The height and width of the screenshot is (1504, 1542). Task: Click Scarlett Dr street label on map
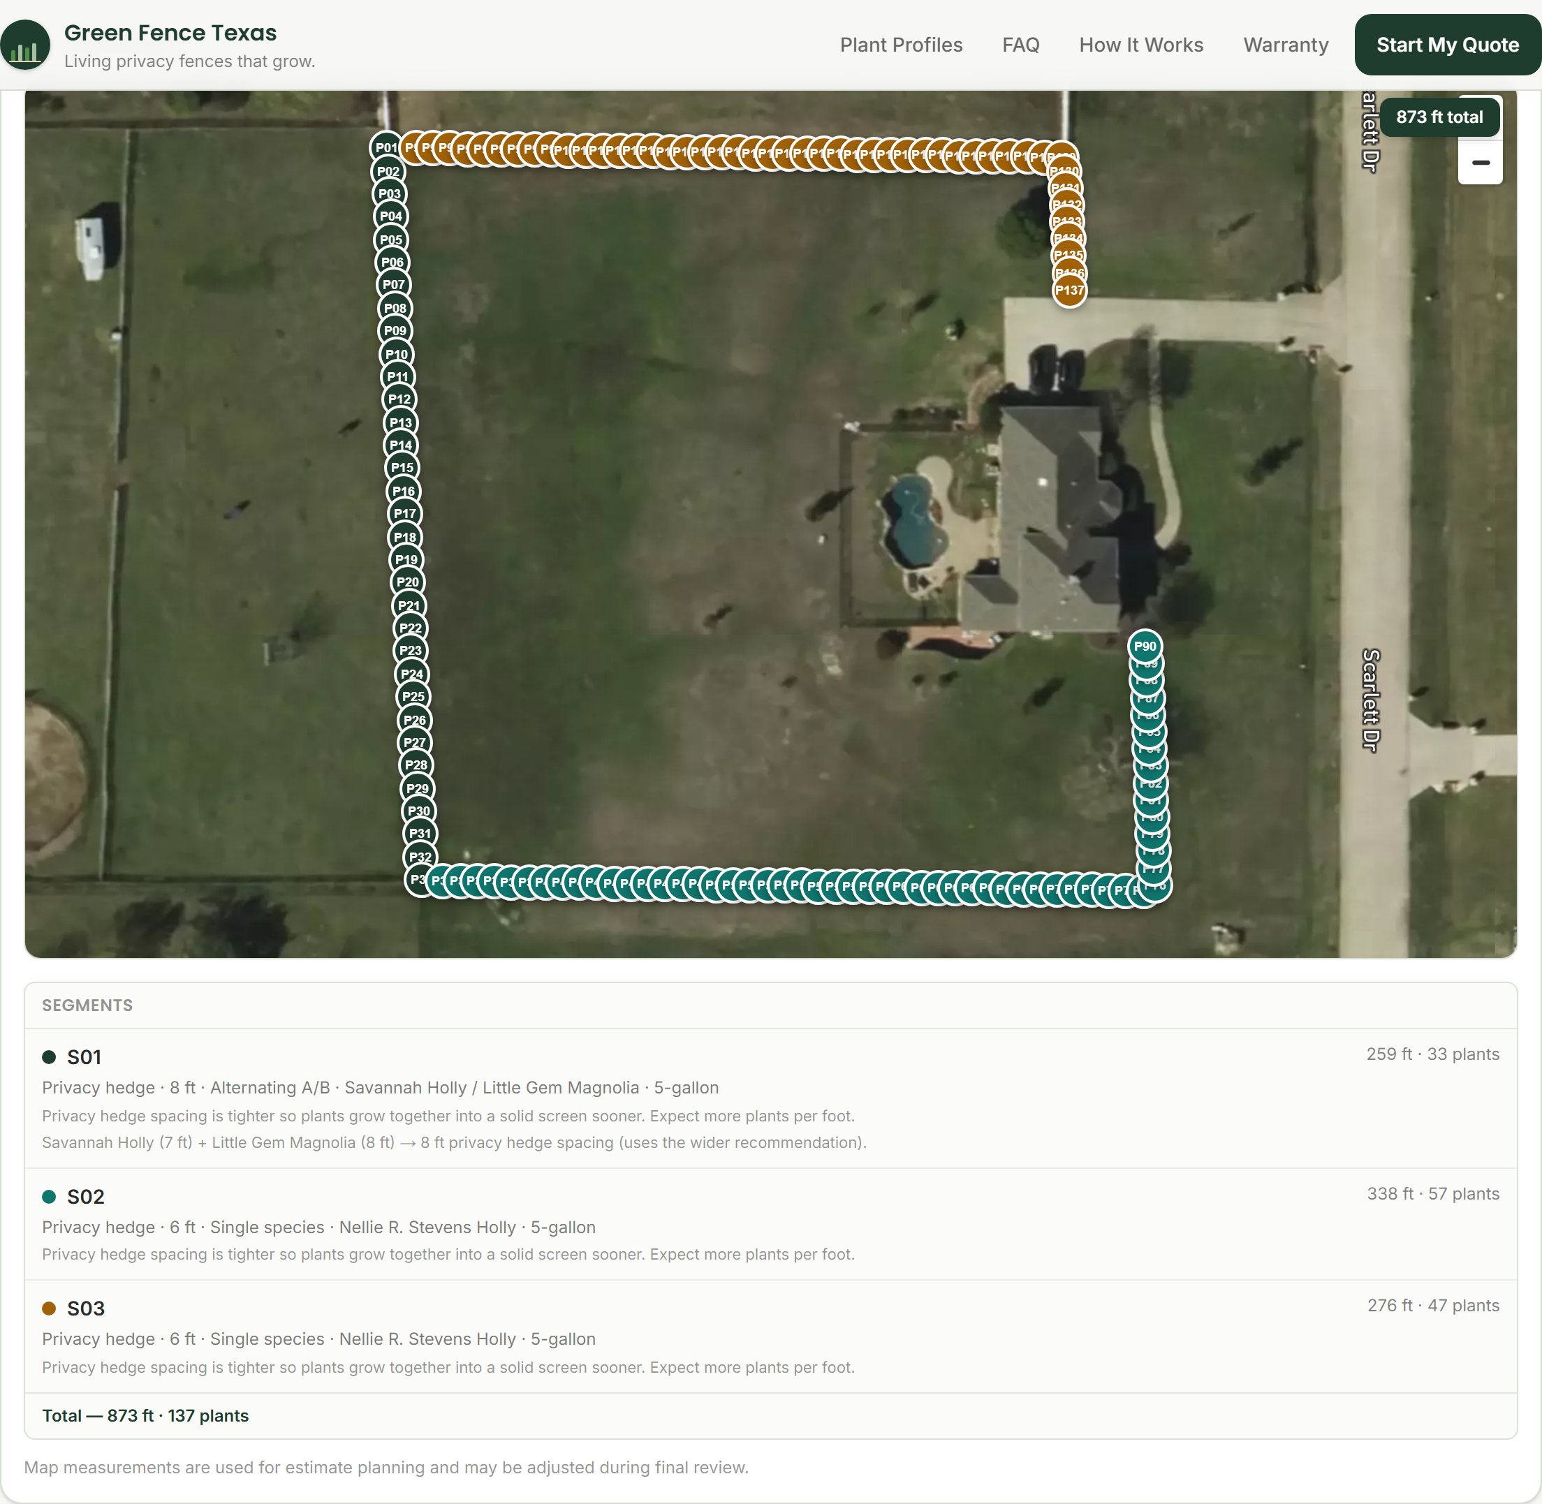pos(1372,700)
